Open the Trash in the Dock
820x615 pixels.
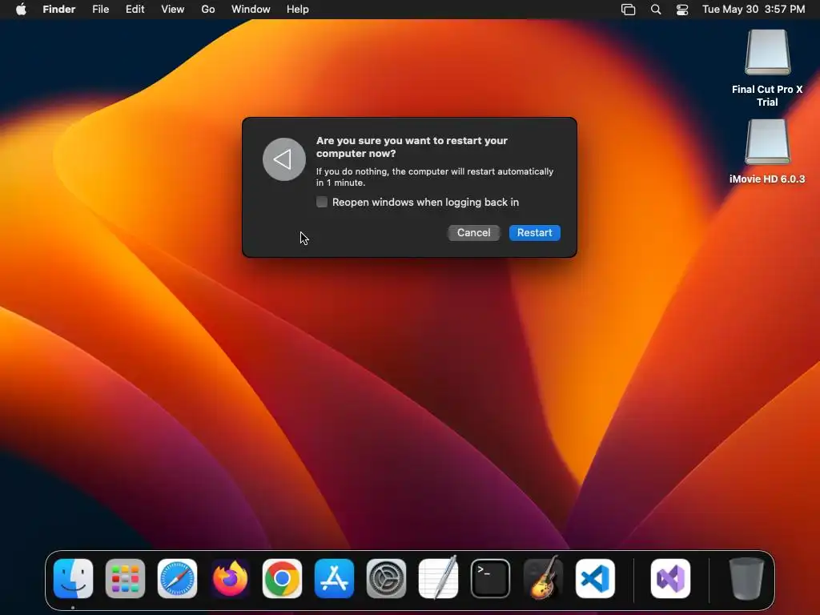pos(746,578)
